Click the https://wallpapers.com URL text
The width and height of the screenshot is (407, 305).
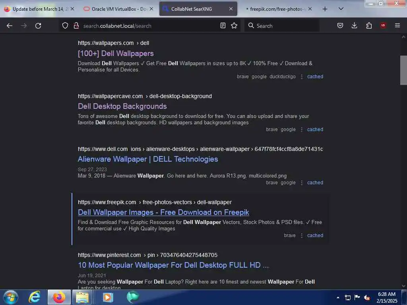106,43
